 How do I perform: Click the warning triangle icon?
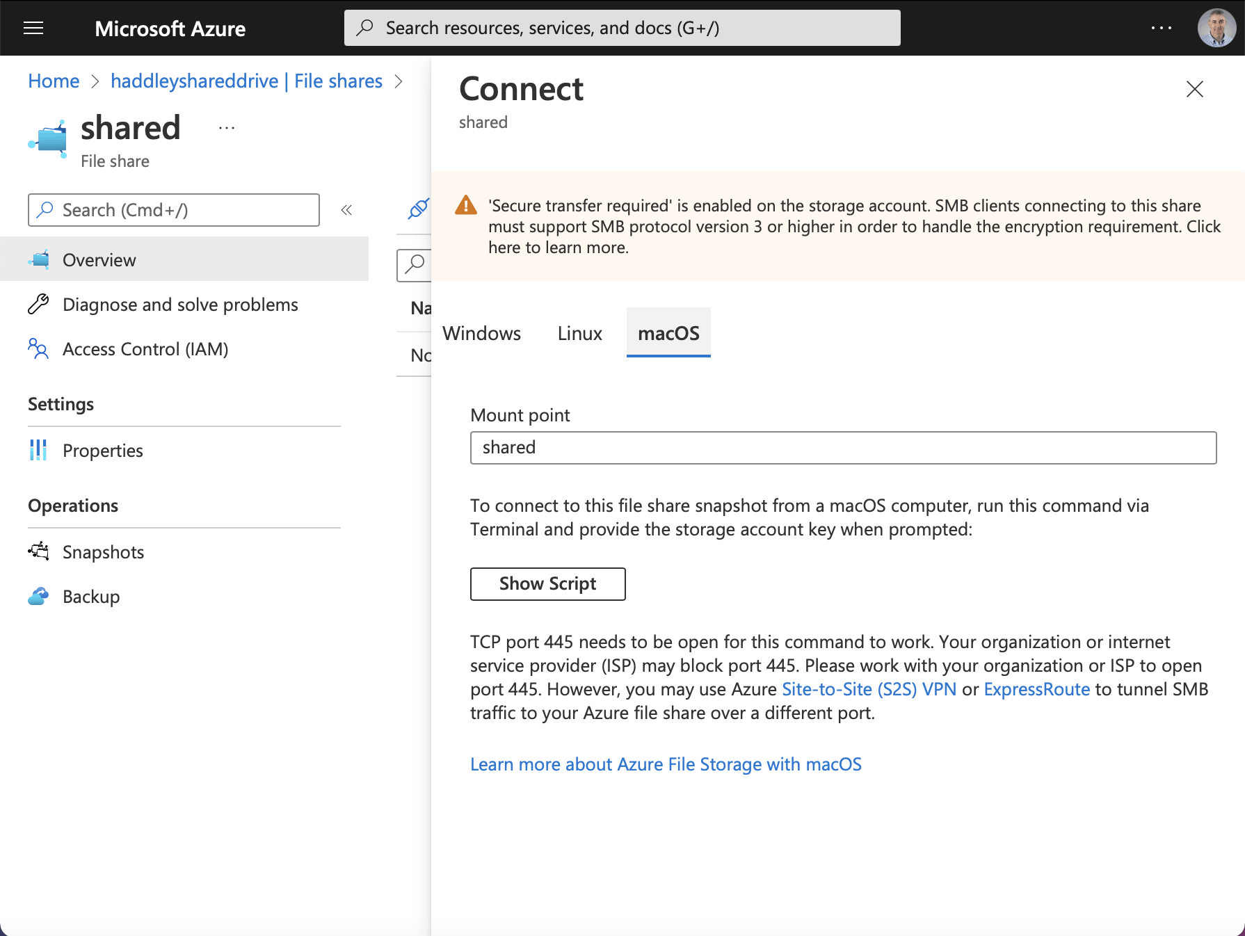(x=465, y=206)
